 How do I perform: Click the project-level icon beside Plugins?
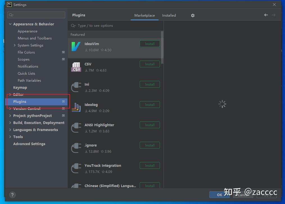click(x=63, y=101)
